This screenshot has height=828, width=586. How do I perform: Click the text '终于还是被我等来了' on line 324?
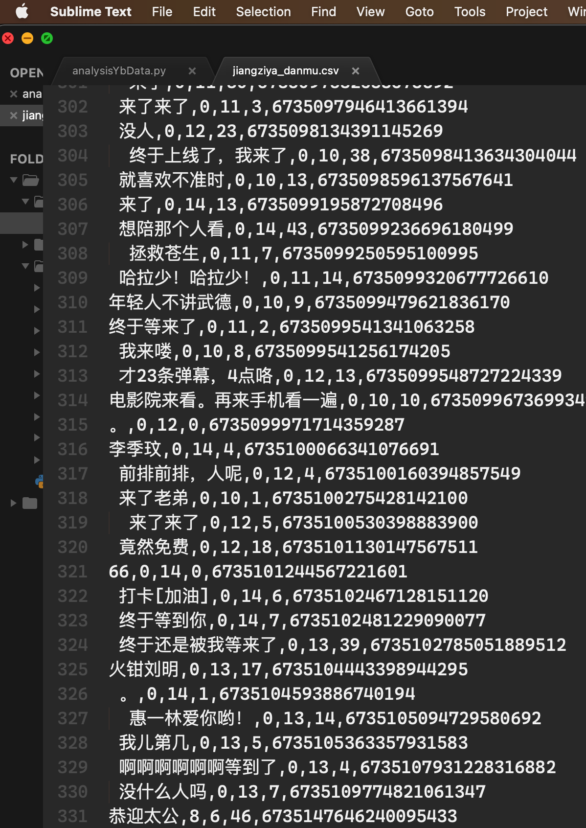pos(198,645)
